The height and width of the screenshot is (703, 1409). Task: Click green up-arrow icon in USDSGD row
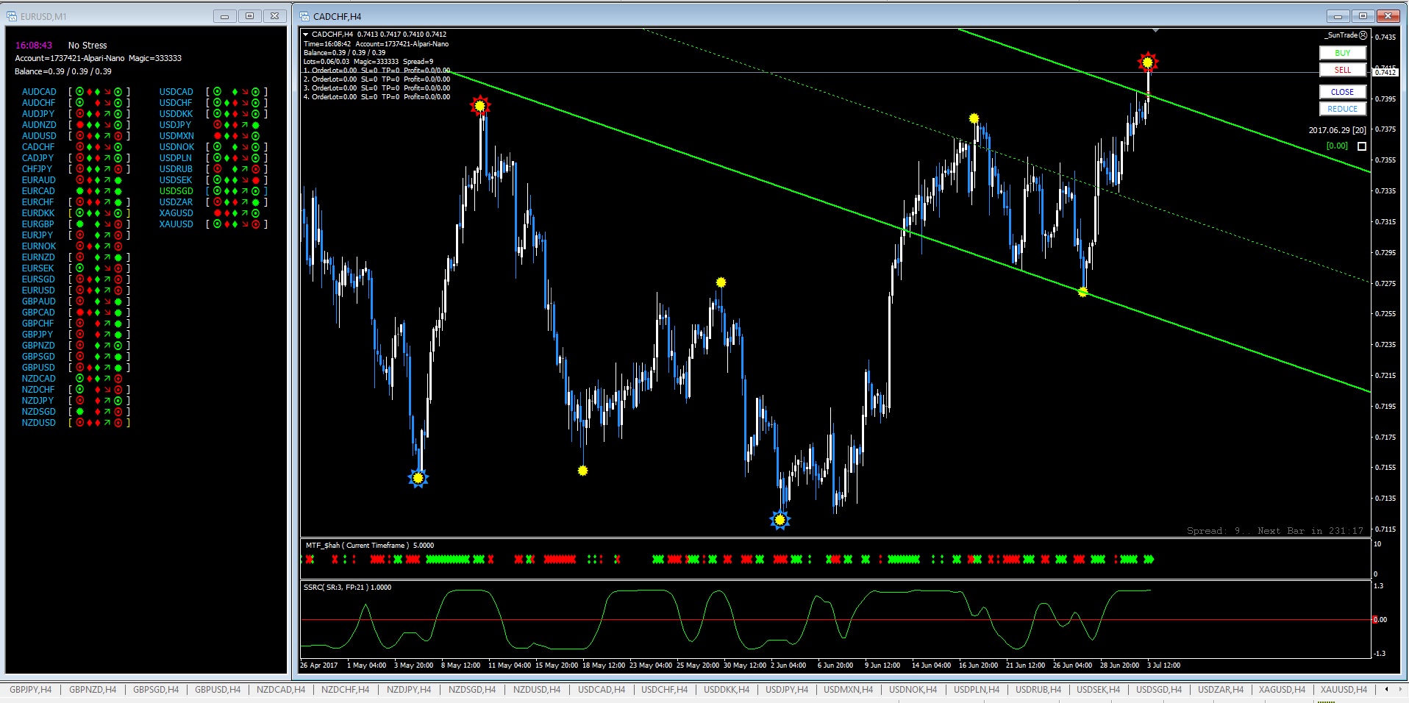click(245, 191)
